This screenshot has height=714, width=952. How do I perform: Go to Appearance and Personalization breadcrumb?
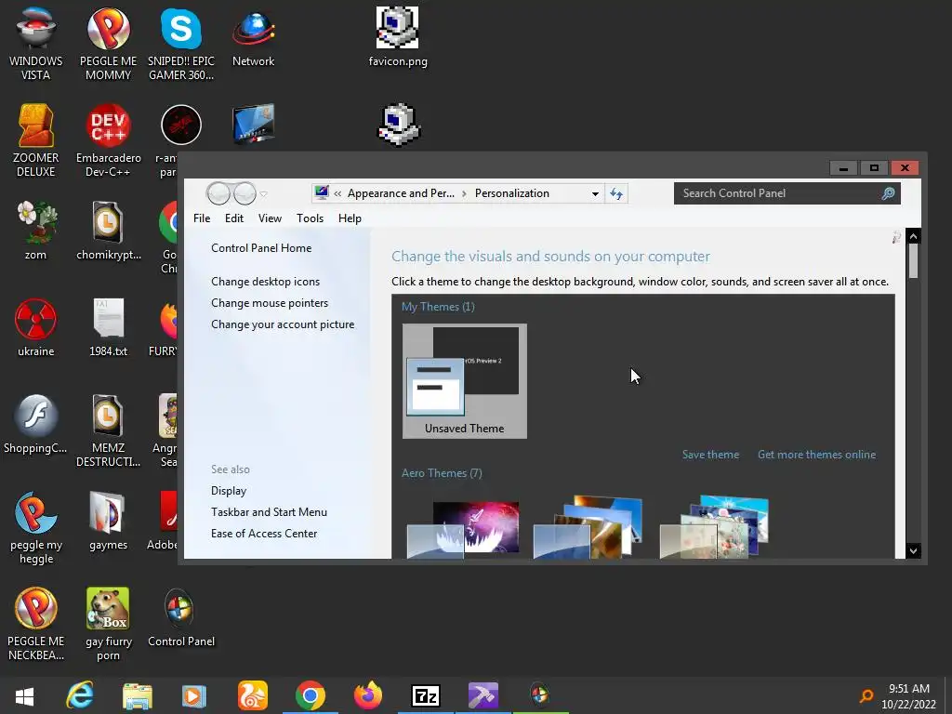tap(401, 193)
